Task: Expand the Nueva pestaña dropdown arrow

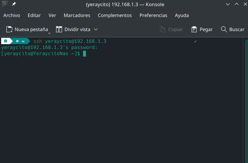Action: (x=49, y=33)
